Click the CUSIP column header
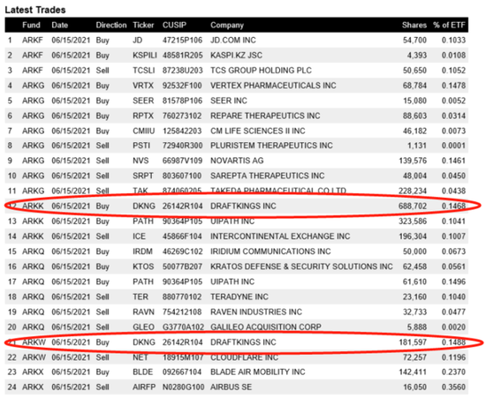The width and height of the screenshot is (486, 406). [x=174, y=25]
